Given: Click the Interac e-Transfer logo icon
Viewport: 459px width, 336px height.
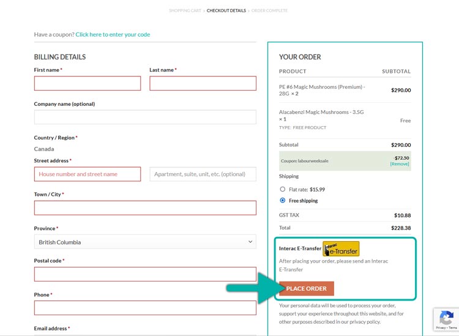Looking at the screenshot, I should point(341,248).
